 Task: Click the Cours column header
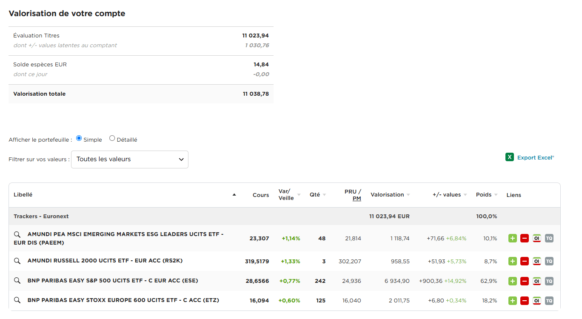tap(261, 195)
